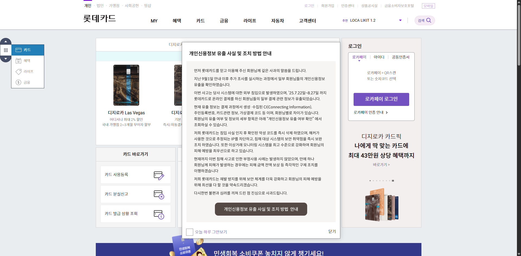
Task: Collapse side panel with up arrow
Action: coord(6,41)
